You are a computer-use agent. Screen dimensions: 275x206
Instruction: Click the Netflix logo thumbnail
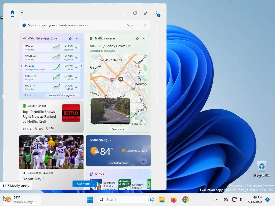(x=71, y=113)
